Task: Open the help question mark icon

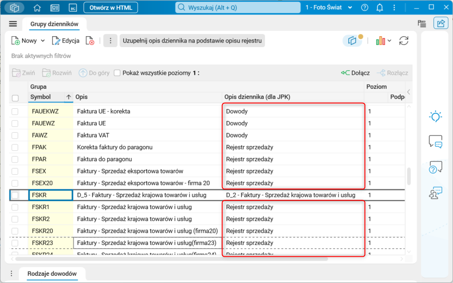Action: click(x=365, y=8)
